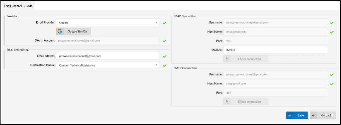
Task: Focus the Email address input field
Action: 108,56
